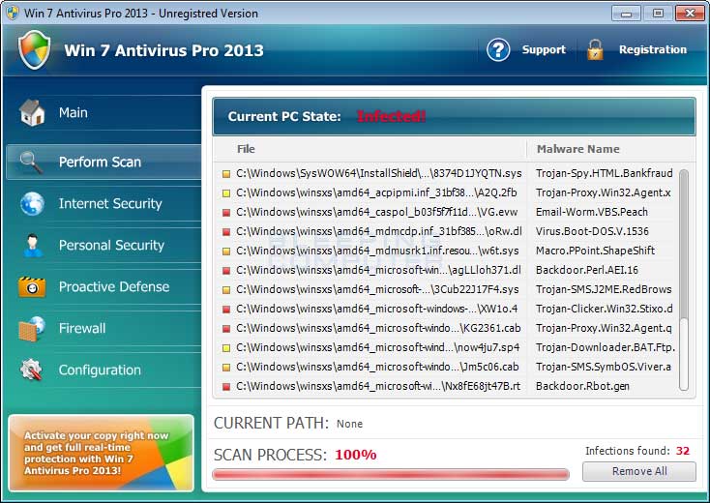Click the Configuration gear icon
Screen dimensions: 710x503
(31, 370)
